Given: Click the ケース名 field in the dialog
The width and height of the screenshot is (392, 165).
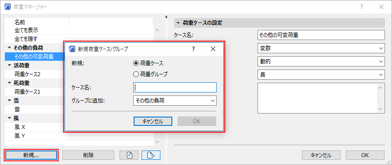Looking at the screenshot, I should coord(175,88).
